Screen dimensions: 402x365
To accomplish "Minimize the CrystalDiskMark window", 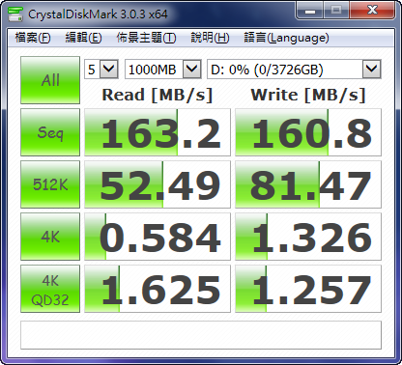I will pos(310,12).
